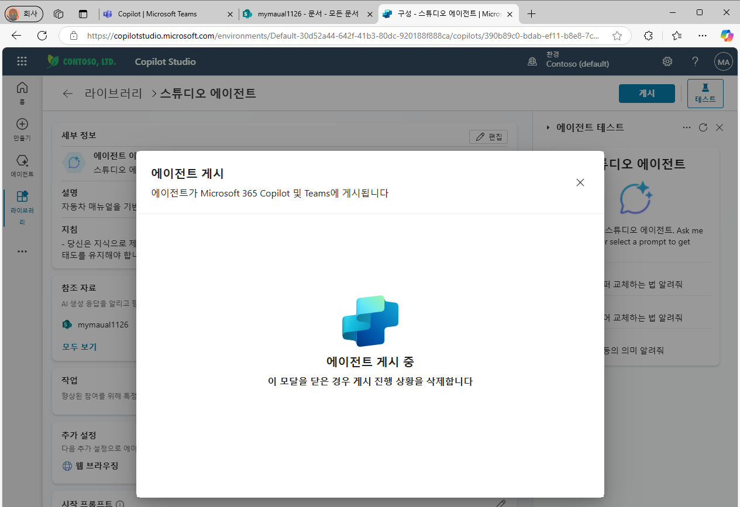Open the test panel options ellipsis
740x507 pixels.
(687, 127)
